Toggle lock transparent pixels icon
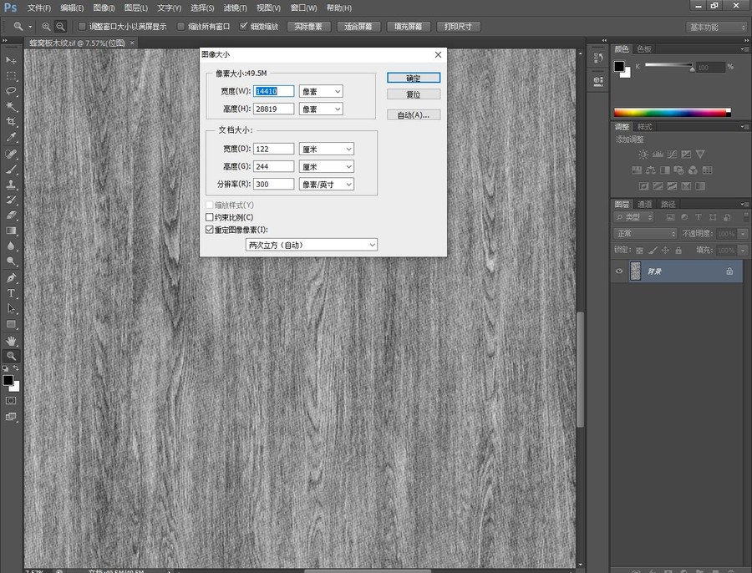This screenshot has height=573, width=752. pyautogui.click(x=639, y=250)
